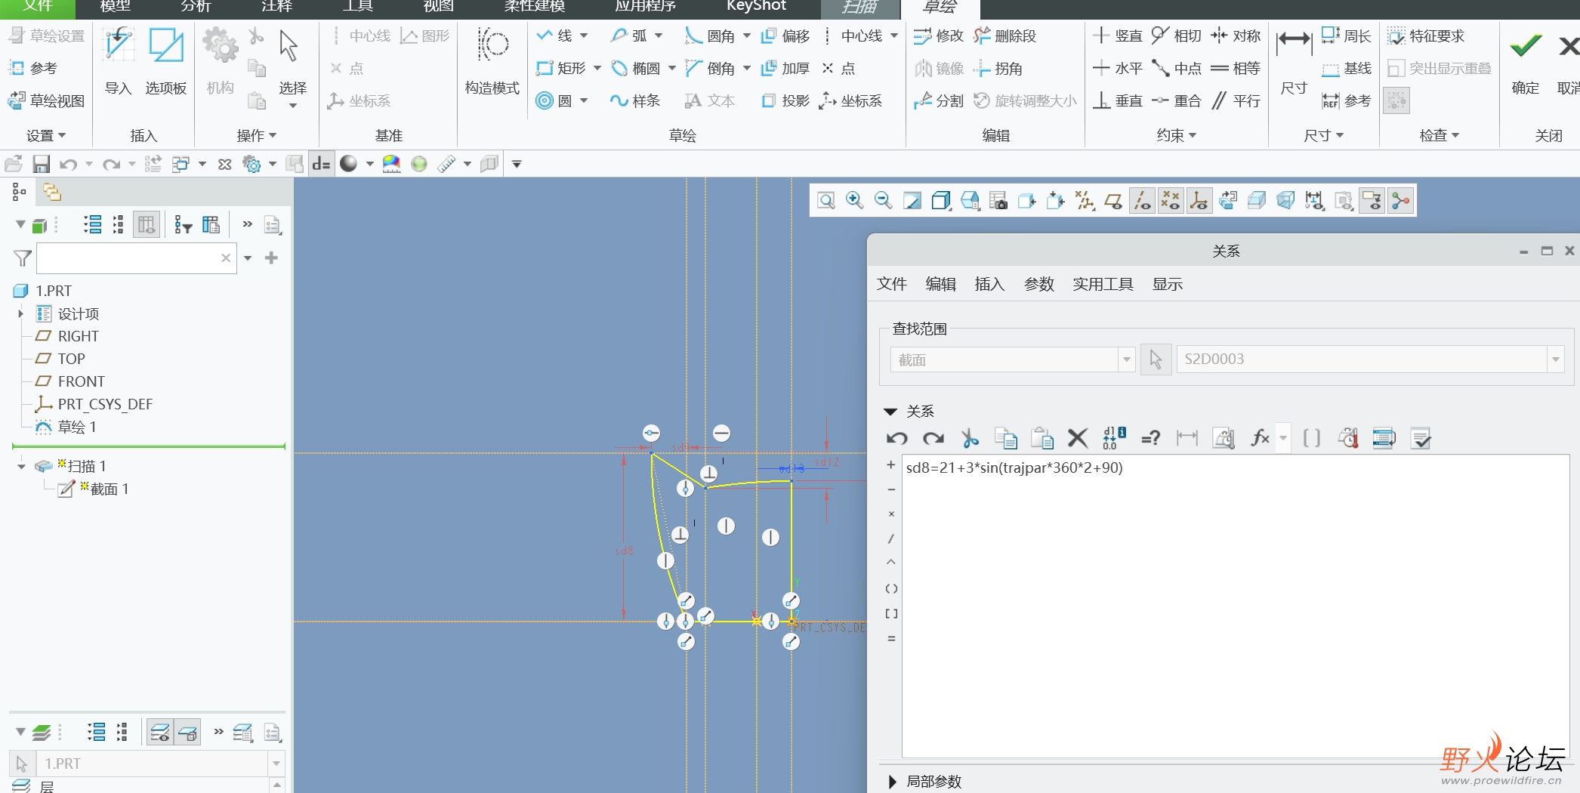Image resolution: width=1580 pixels, height=793 pixels.
Task: Switch to Analysis (分析) ribbon tab
Action: coord(196,6)
